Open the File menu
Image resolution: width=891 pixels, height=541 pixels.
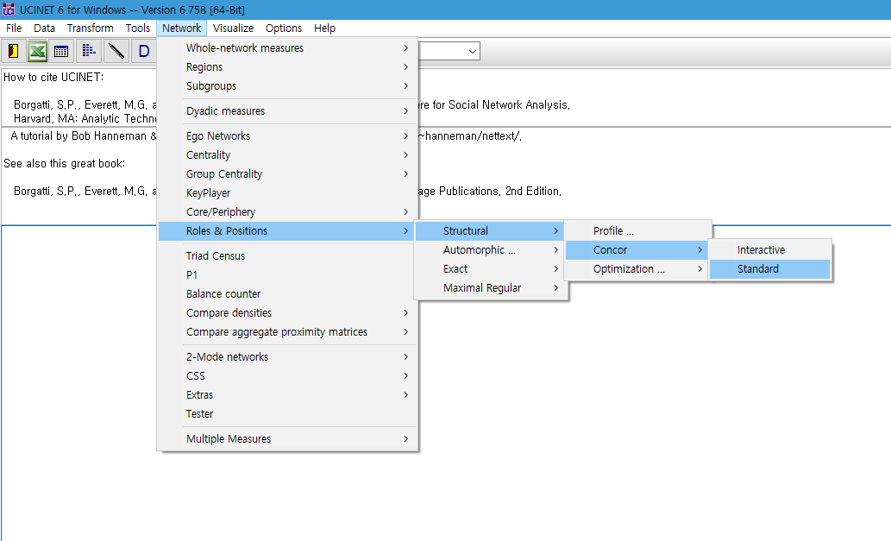pyautogui.click(x=14, y=28)
